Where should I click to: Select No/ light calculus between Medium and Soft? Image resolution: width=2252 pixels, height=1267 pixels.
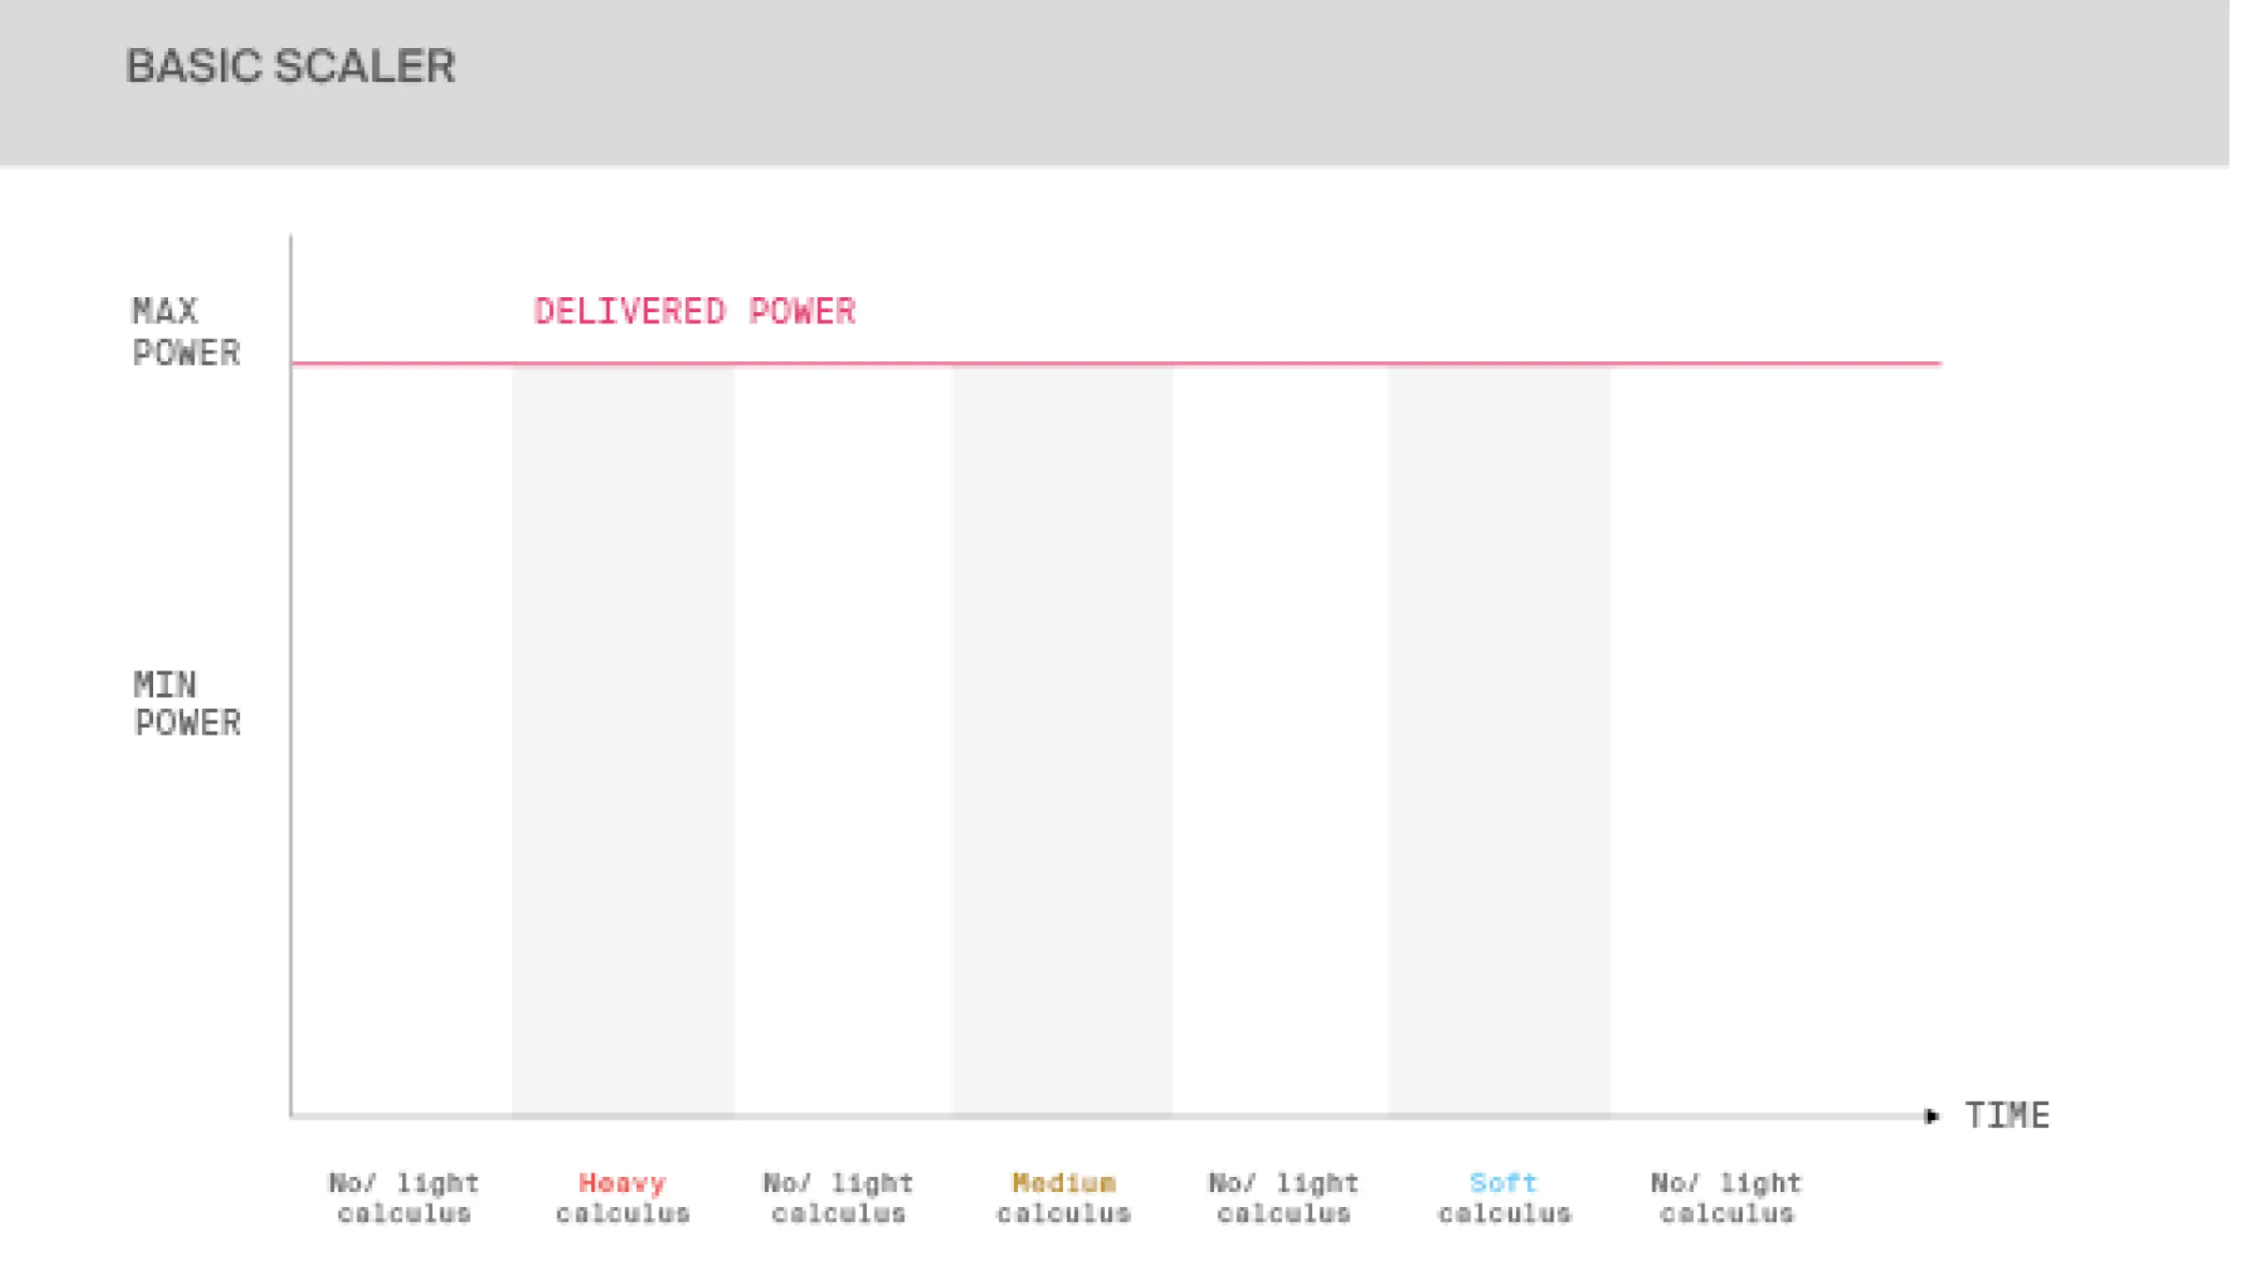pos(1284,1198)
